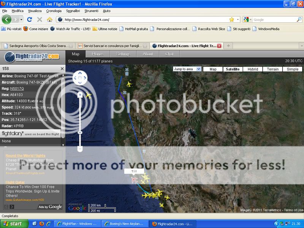The image size is (304, 228).
Task: Open the Segnalibri menu
Action: [73, 11]
